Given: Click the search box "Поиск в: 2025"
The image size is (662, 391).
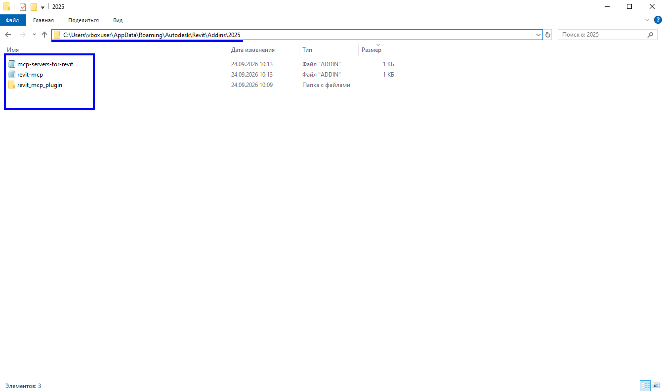Looking at the screenshot, I should pos(608,35).
